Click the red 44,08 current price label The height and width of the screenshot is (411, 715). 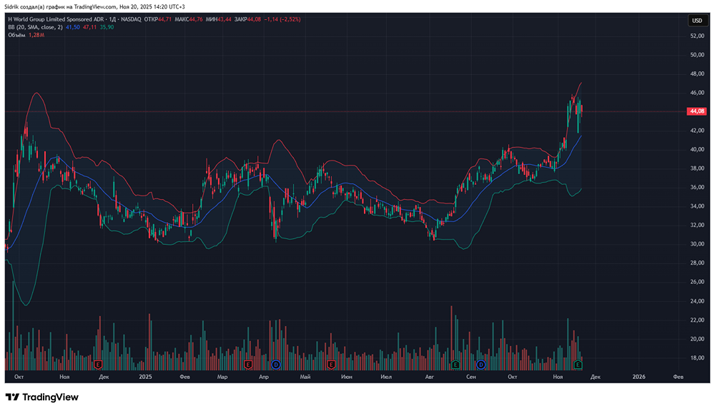pyautogui.click(x=696, y=111)
